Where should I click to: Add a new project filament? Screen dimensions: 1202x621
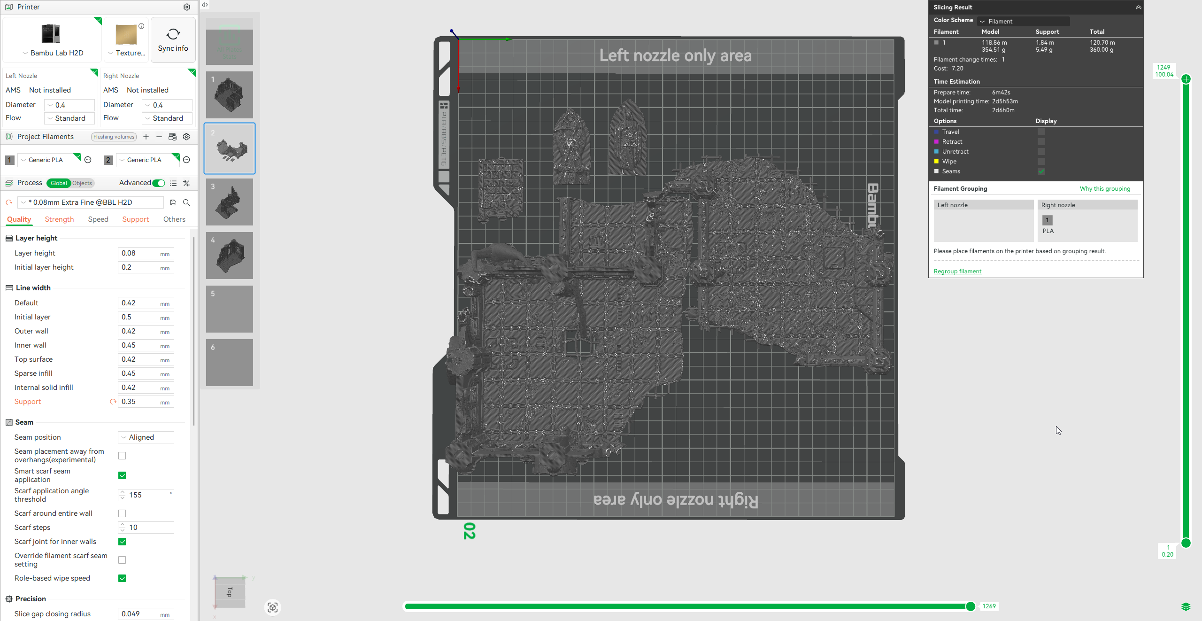[146, 137]
